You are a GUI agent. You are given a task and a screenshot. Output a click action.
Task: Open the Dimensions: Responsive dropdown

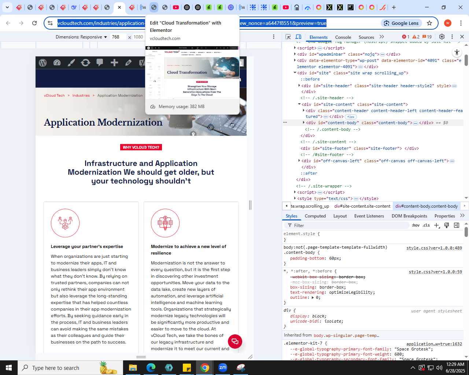81,37
